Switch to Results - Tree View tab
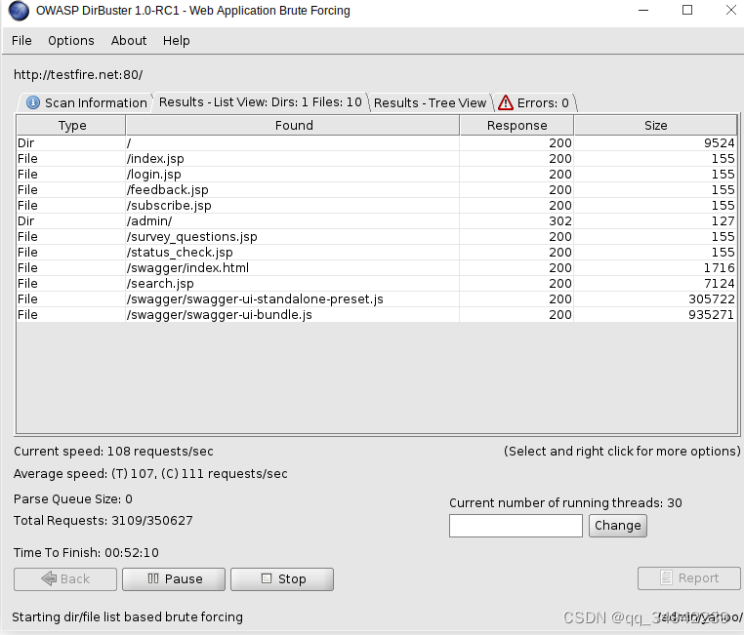 pyautogui.click(x=430, y=102)
